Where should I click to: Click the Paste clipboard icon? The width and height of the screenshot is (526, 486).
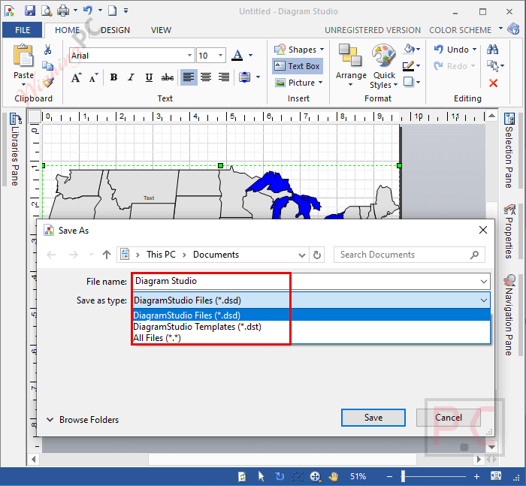(23, 56)
